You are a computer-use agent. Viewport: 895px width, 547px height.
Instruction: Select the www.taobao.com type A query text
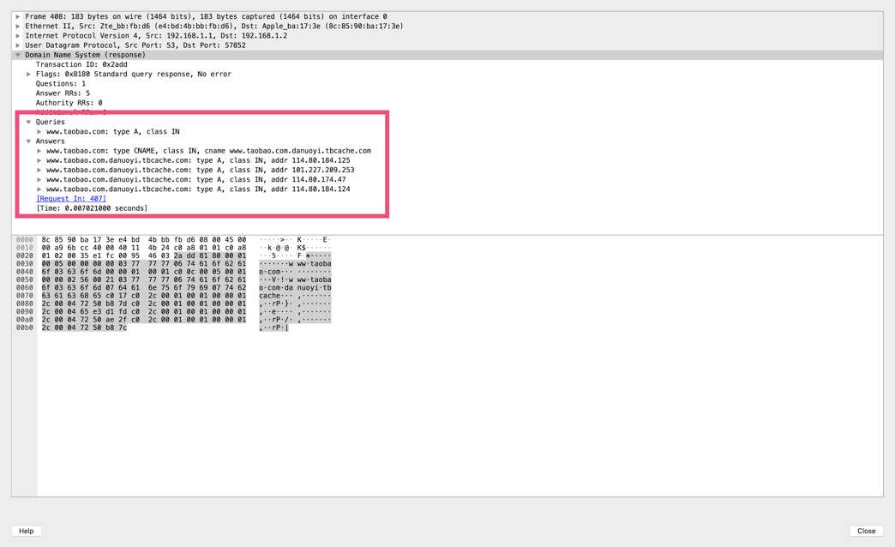tap(113, 132)
